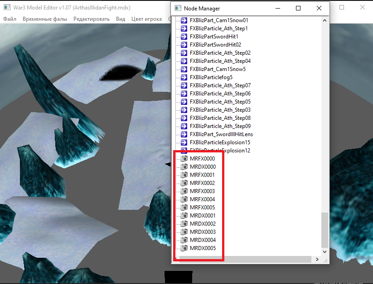Click the Node Manager scroll right arrow

[x=317, y=259]
